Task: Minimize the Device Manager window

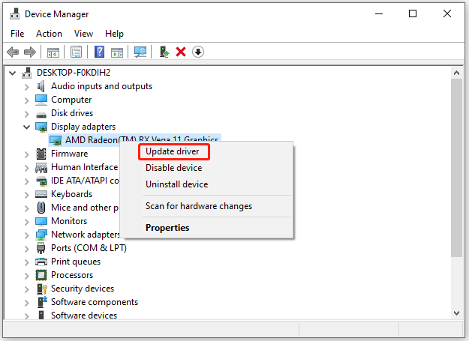Action: (x=379, y=13)
